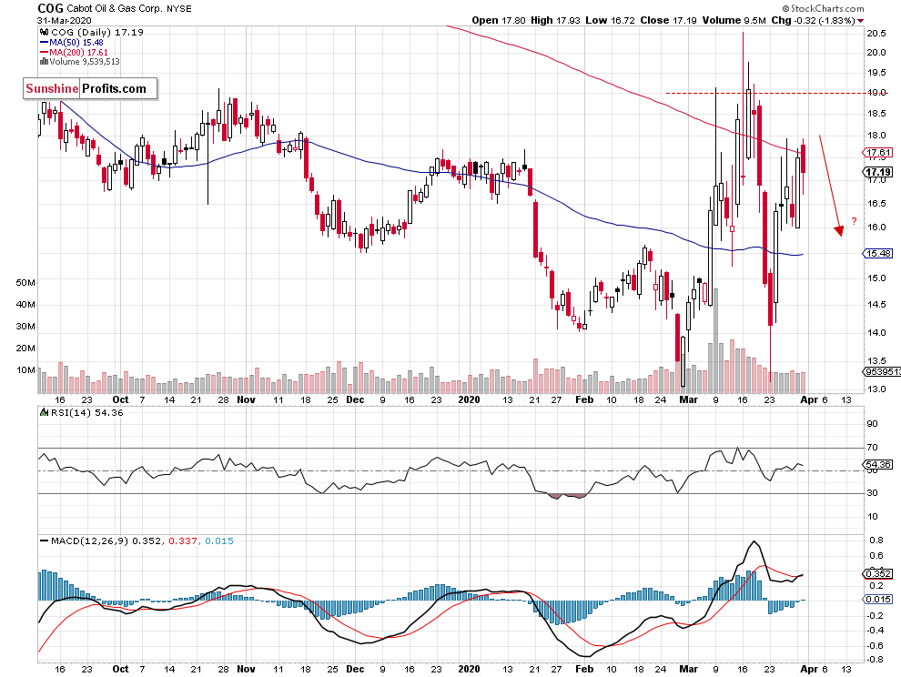Click the -0.4 label on MACD axis
Viewport: 901px width, 677px height.
(x=876, y=631)
